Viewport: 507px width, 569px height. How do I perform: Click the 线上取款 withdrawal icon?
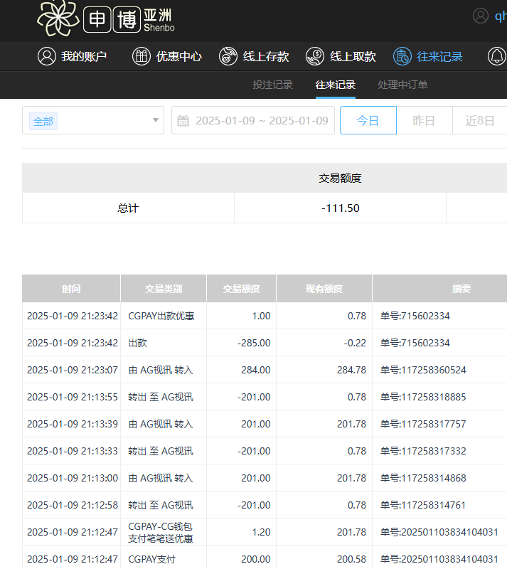coord(315,56)
